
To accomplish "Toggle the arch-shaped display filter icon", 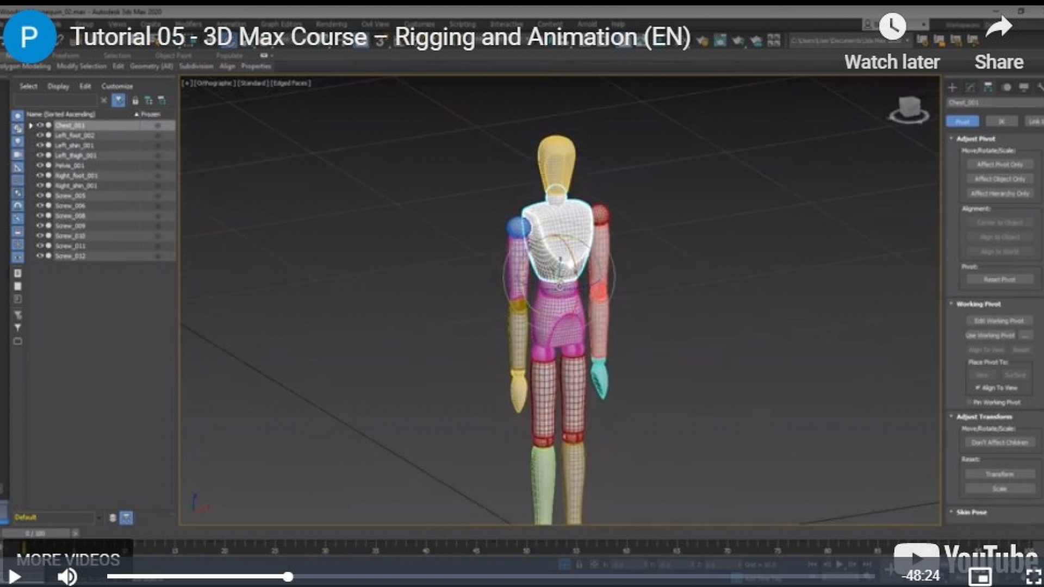I will click(x=17, y=206).
